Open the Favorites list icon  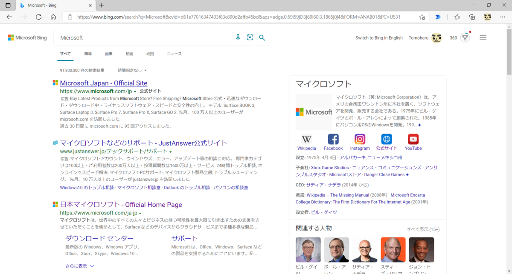tap(457, 17)
